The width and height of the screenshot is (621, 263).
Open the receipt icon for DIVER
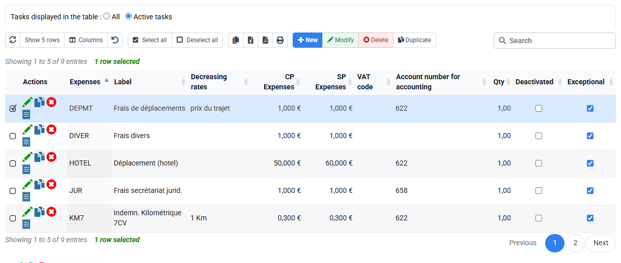pyautogui.click(x=26, y=142)
